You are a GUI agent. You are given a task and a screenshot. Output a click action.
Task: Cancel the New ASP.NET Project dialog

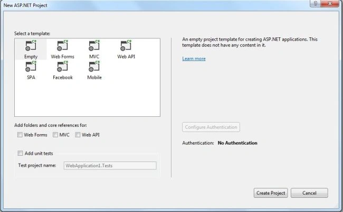[x=309, y=193]
